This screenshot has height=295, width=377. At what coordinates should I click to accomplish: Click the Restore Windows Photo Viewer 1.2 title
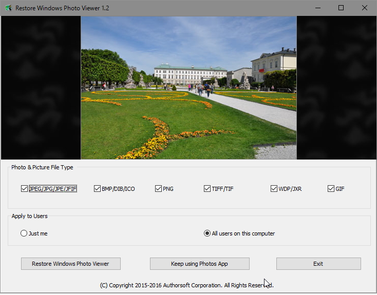point(62,8)
